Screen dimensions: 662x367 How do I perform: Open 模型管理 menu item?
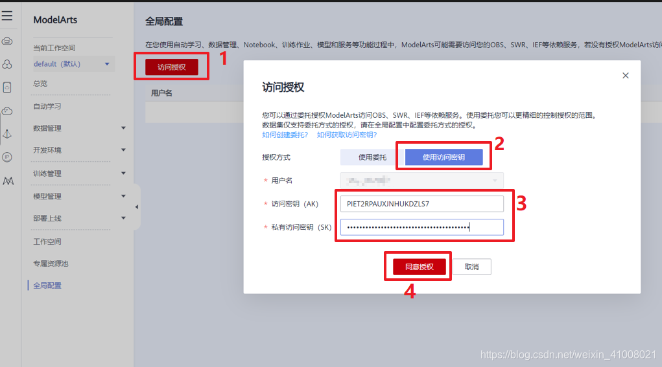pos(47,196)
